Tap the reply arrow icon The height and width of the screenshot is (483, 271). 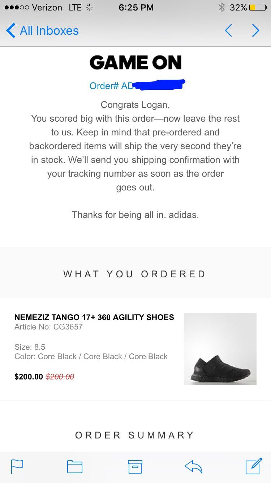click(193, 466)
